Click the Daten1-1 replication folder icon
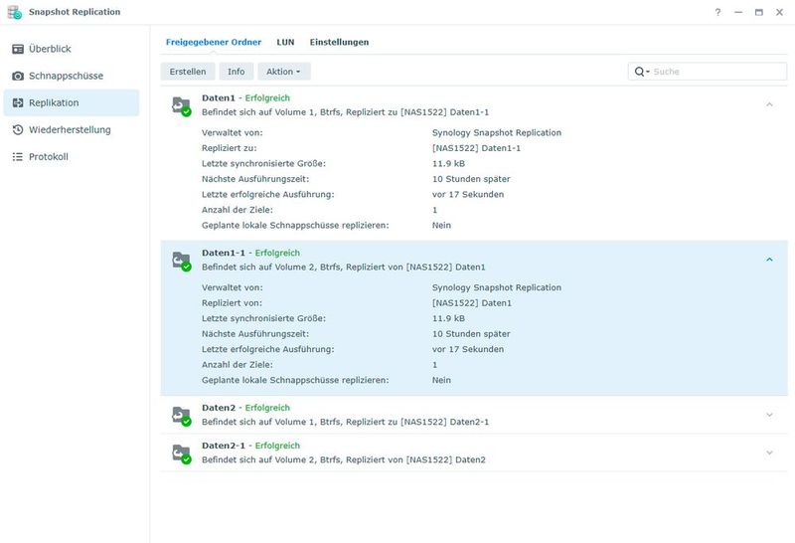This screenshot has width=795, height=543. 182,261
